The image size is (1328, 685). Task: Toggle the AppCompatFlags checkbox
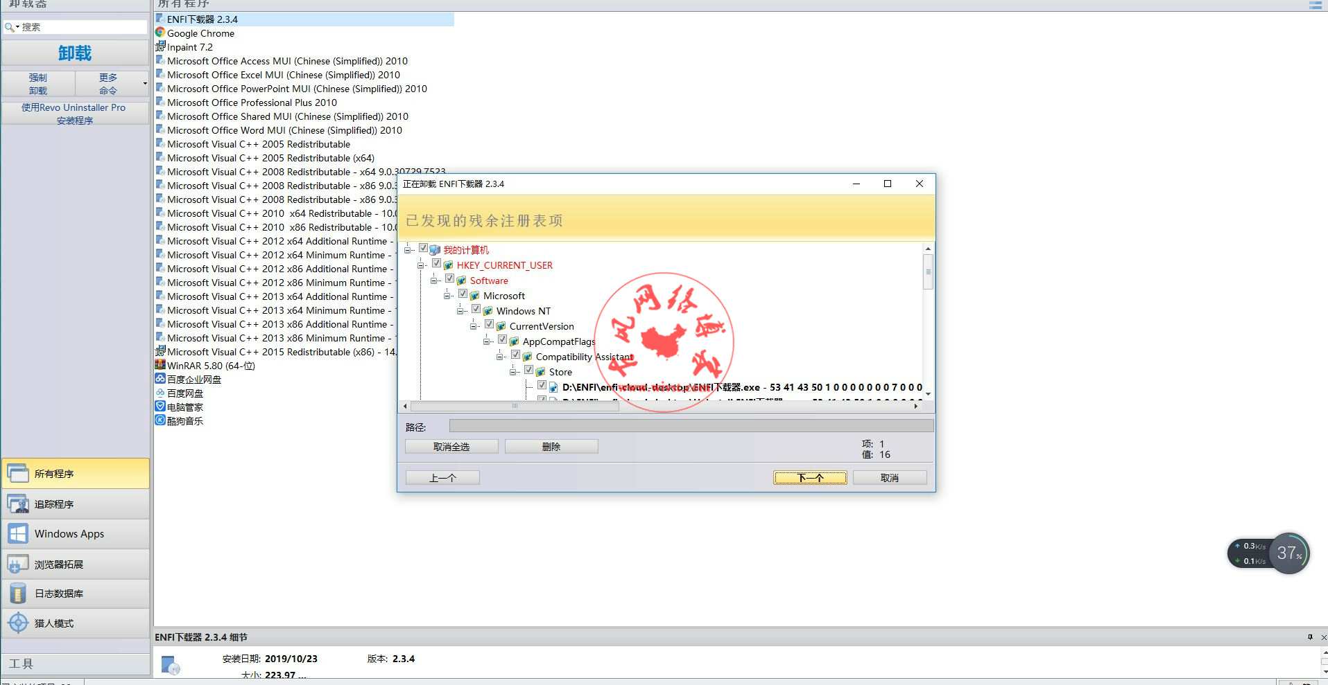502,339
